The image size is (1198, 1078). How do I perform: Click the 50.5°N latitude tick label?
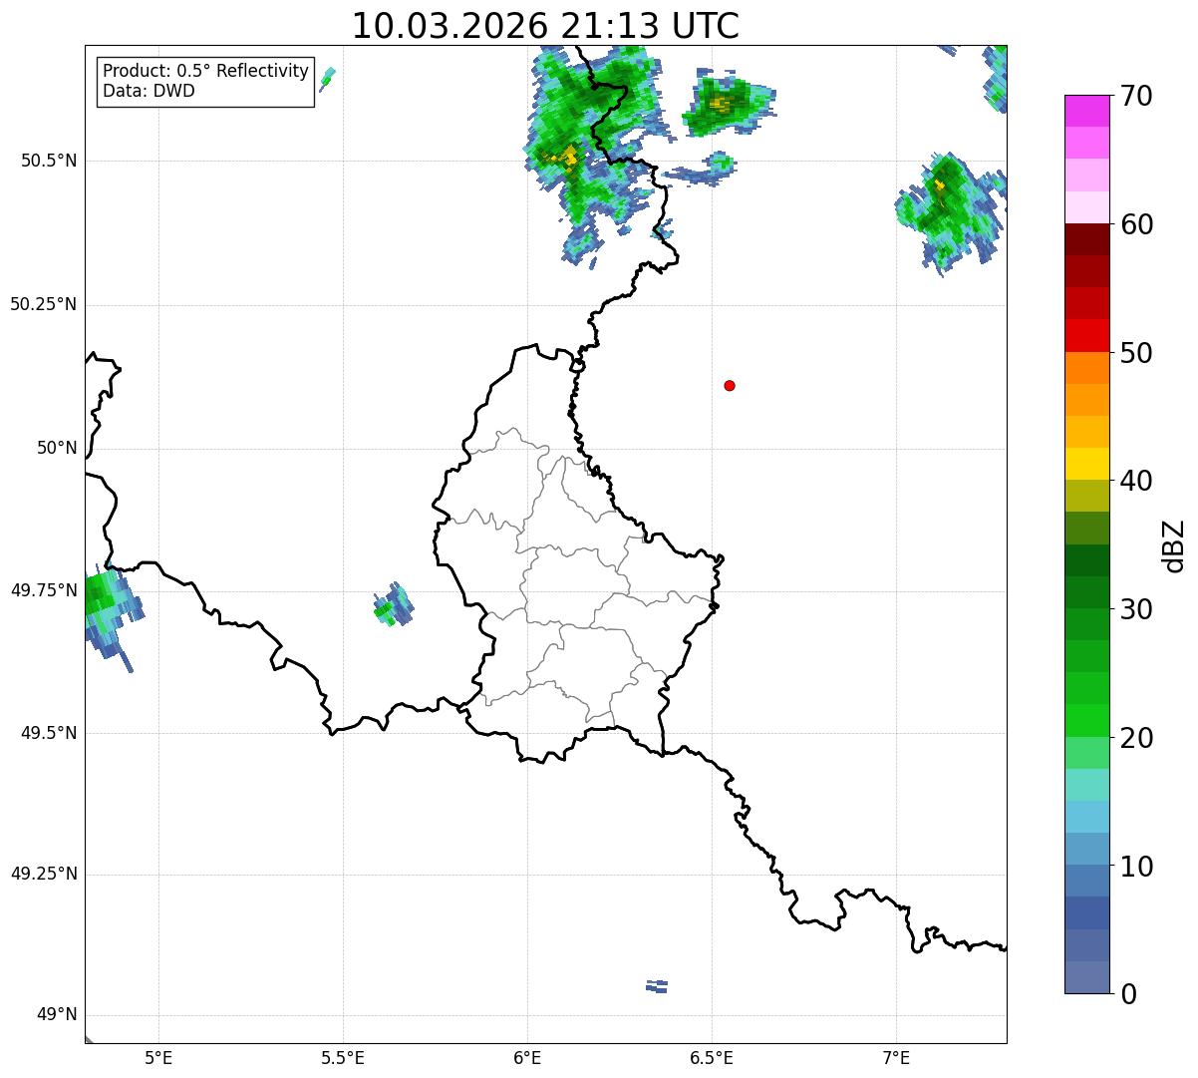pyautogui.click(x=49, y=161)
